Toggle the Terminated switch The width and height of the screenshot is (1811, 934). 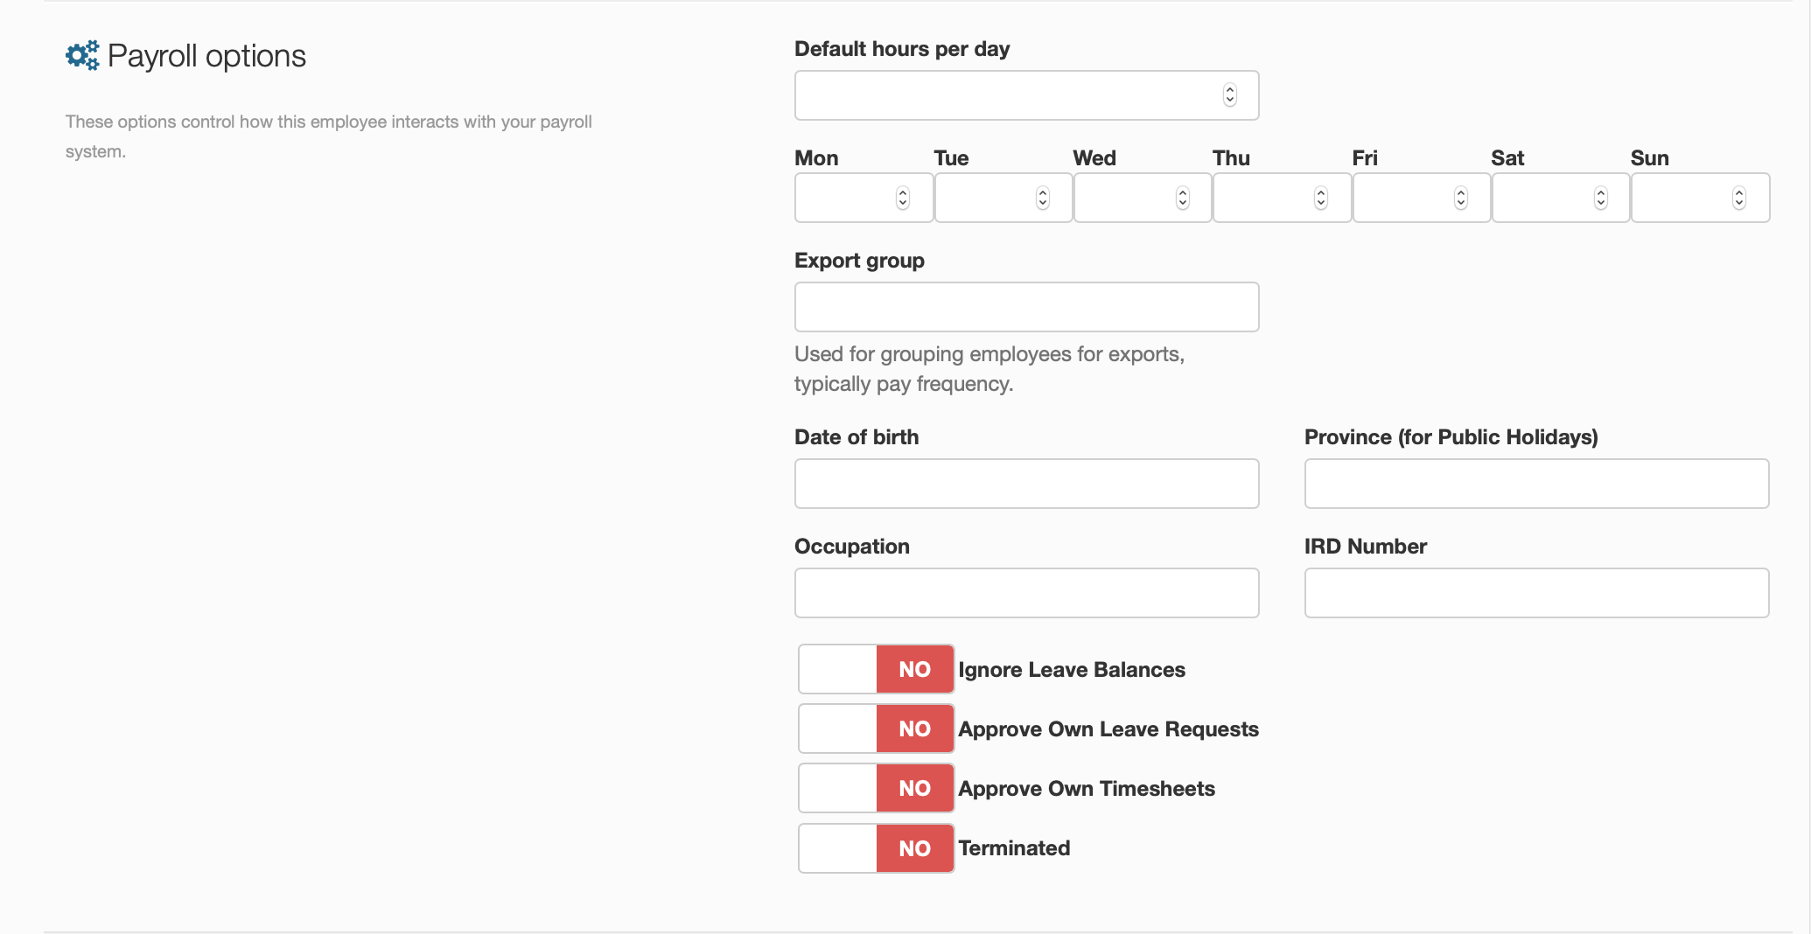coord(876,848)
